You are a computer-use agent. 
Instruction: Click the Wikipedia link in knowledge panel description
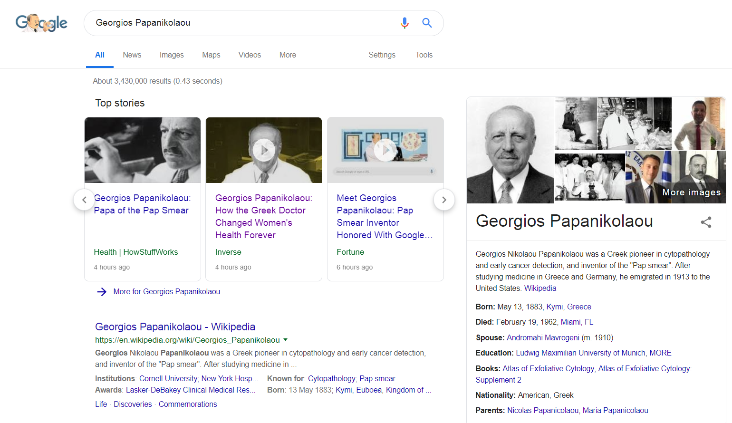pyautogui.click(x=540, y=288)
